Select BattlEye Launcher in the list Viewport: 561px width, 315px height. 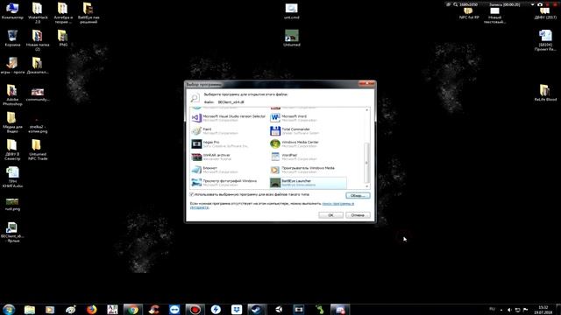click(308, 183)
